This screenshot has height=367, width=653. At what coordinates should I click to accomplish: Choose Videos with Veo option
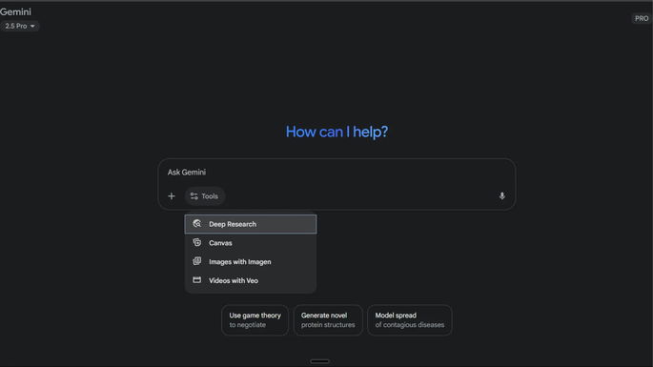tap(251, 280)
